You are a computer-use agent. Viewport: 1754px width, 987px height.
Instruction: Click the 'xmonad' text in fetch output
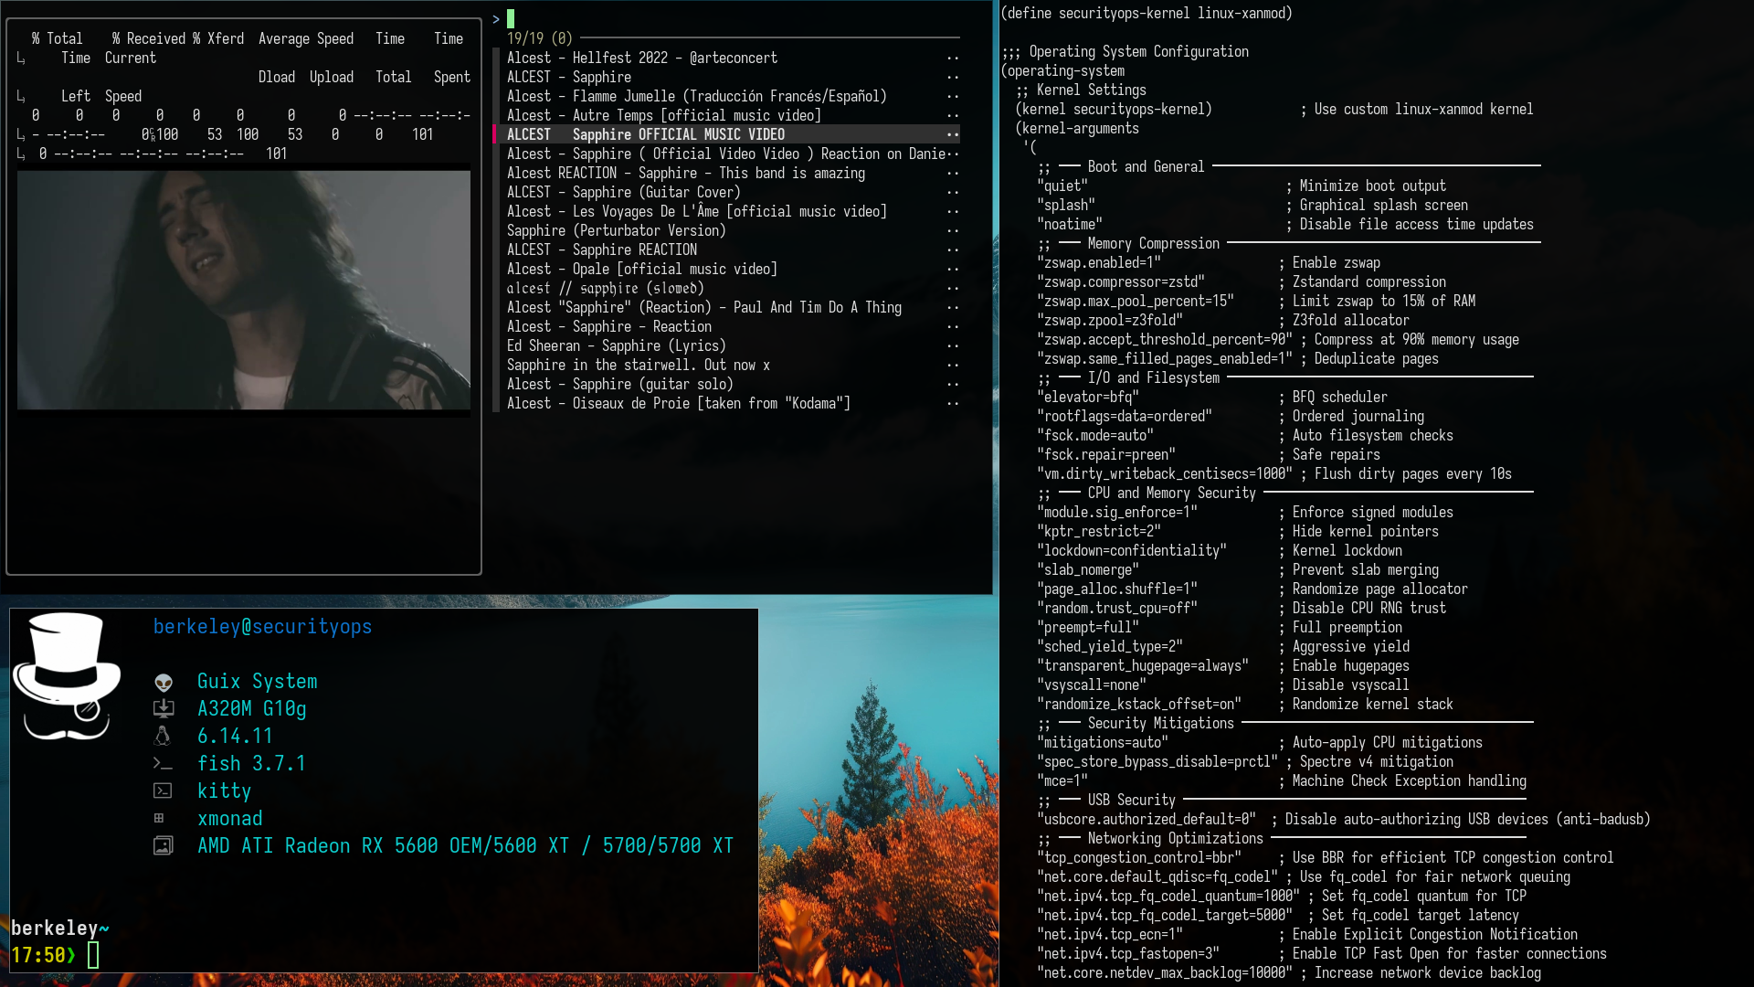tap(230, 819)
